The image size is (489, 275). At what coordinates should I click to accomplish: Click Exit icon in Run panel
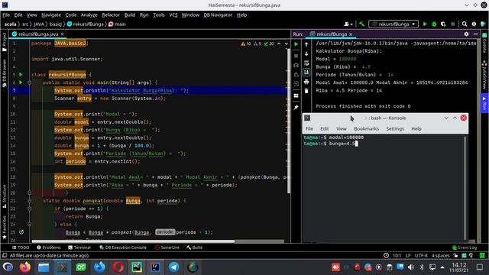tap(296, 84)
